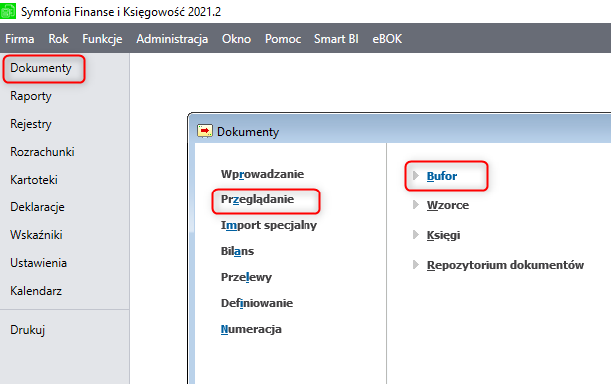Viewport: 611px width, 384px height.
Task: Select Rozrachunki in the left sidebar
Action: click(x=42, y=152)
